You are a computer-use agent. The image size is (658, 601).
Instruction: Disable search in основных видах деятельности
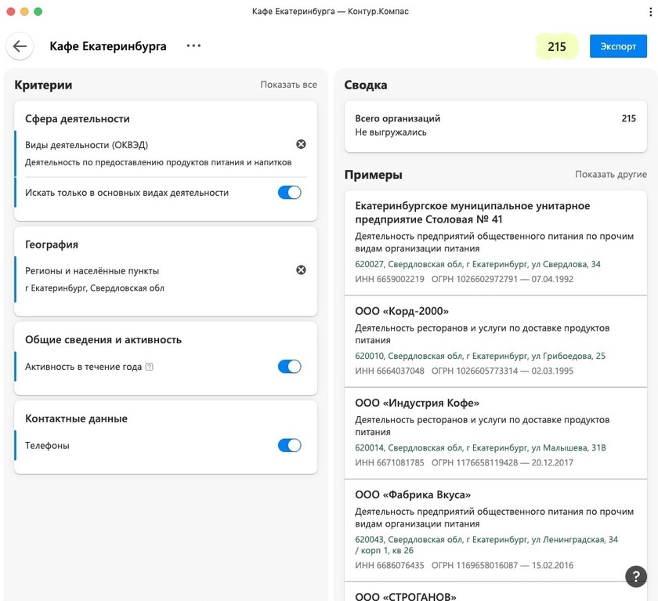click(x=290, y=192)
